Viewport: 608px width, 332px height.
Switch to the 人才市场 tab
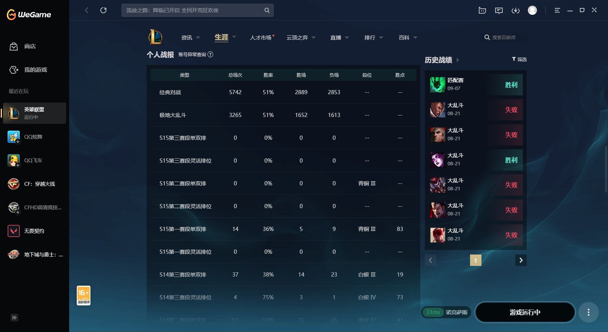pyautogui.click(x=261, y=38)
